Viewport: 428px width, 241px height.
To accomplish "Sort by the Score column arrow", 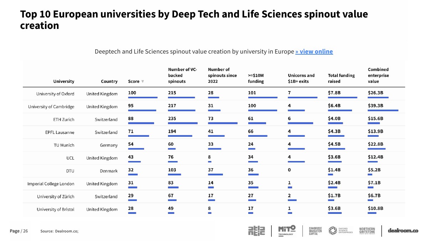I will 143,81.
